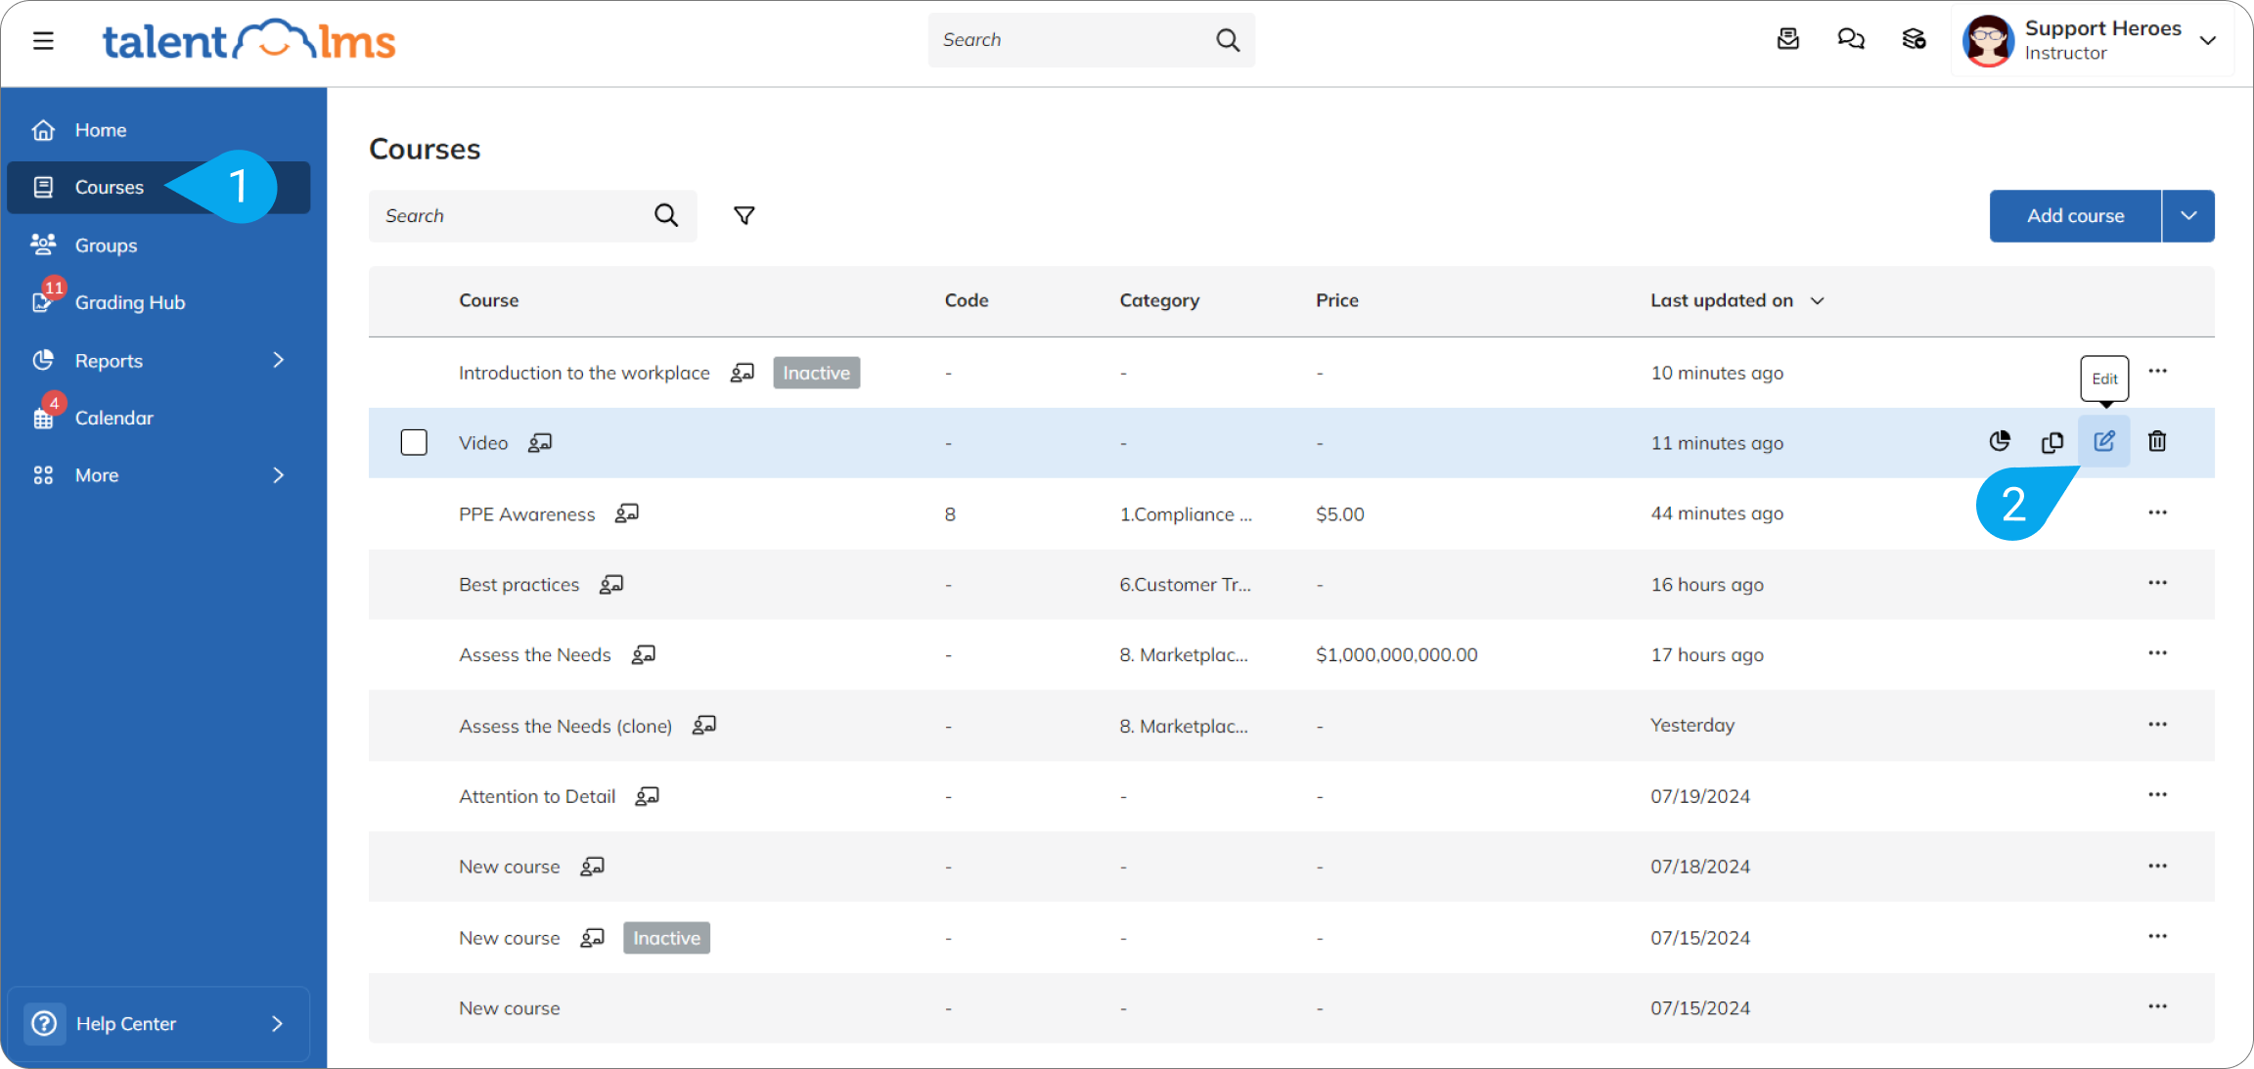Check the Video course checkbox

pyautogui.click(x=414, y=443)
